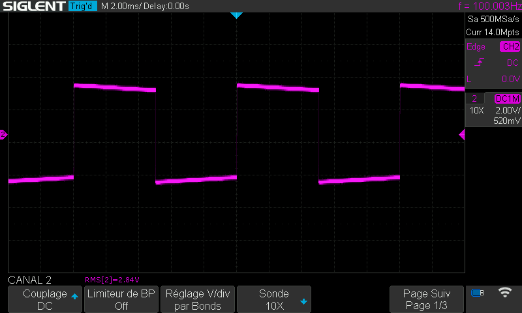The height and width of the screenshot is (313, 522).
Task: Select the channel 2 number box
Action: tap(474, 98)
